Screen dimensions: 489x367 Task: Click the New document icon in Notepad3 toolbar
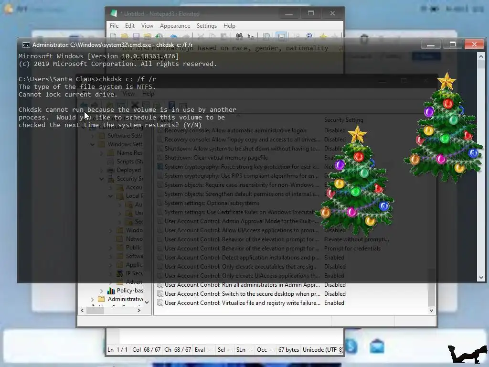click(113, 36)
